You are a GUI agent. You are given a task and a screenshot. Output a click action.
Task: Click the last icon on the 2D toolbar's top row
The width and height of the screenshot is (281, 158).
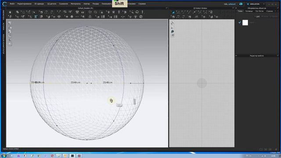211,12
